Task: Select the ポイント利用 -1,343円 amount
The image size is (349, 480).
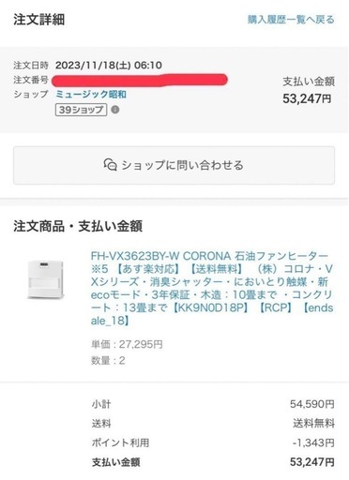Action: 313,442
